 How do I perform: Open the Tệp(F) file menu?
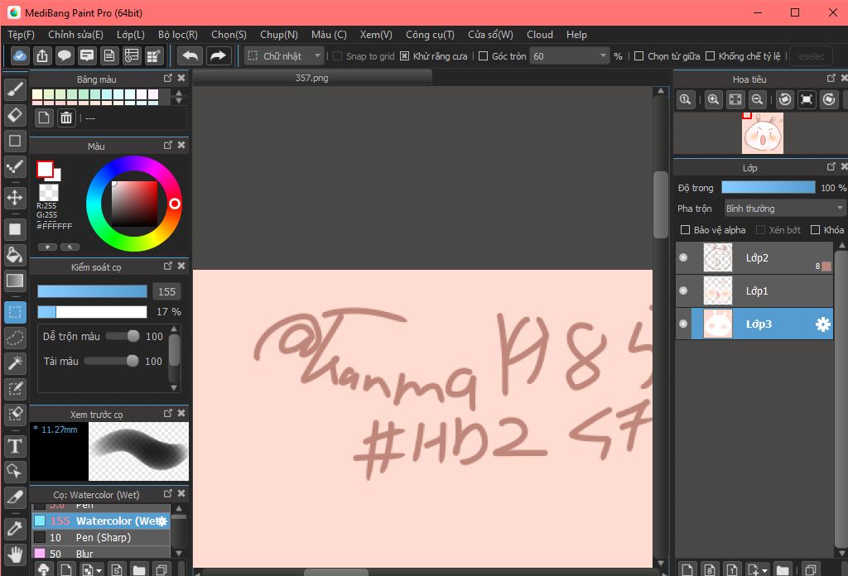[21, 35]
